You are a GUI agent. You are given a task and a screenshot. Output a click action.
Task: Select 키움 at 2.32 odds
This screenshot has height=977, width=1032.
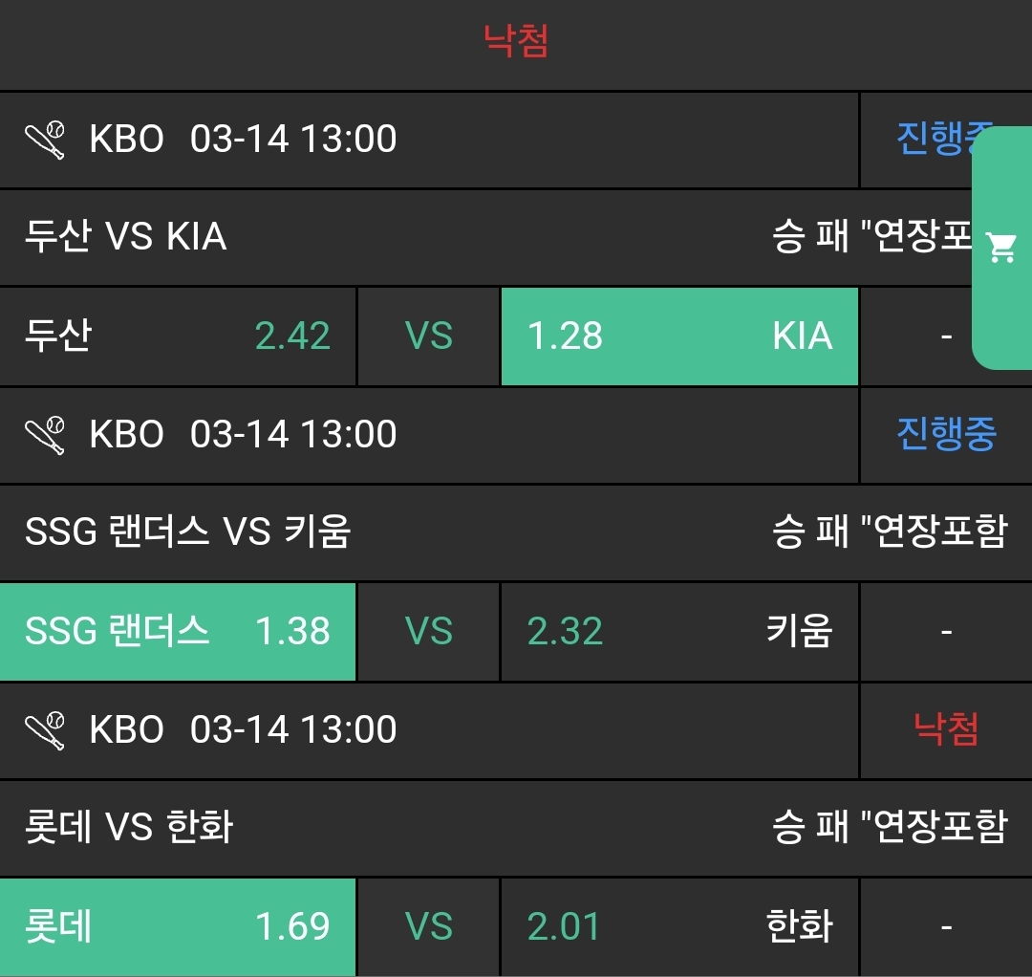click(x=679, y=632)
